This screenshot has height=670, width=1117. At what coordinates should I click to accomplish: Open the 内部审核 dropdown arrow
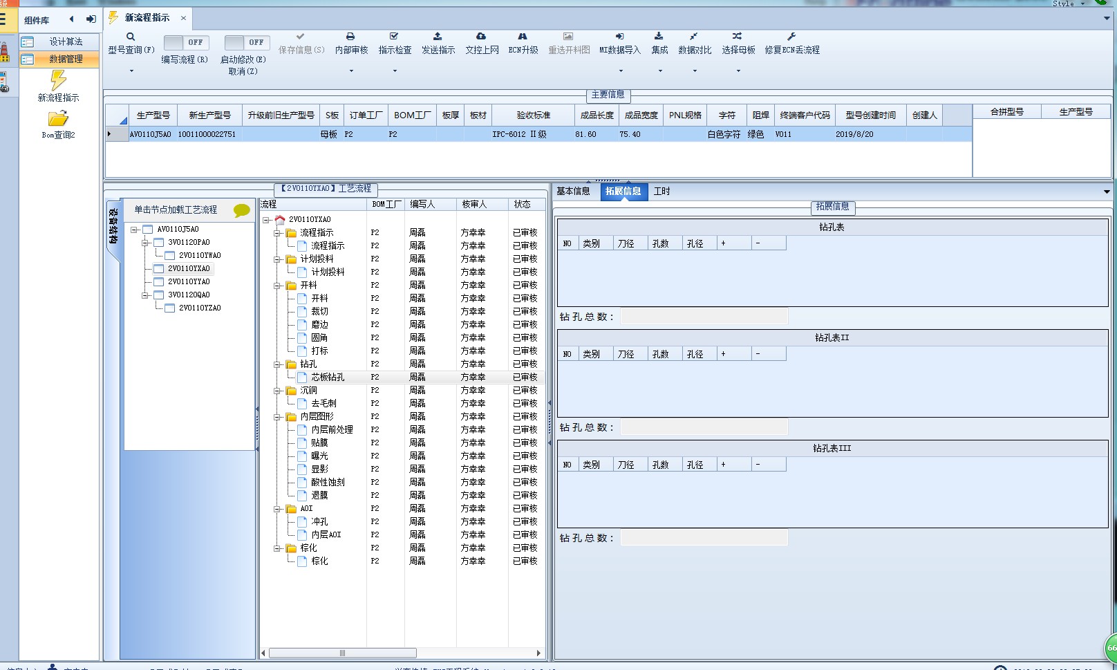tap(351, 71)
